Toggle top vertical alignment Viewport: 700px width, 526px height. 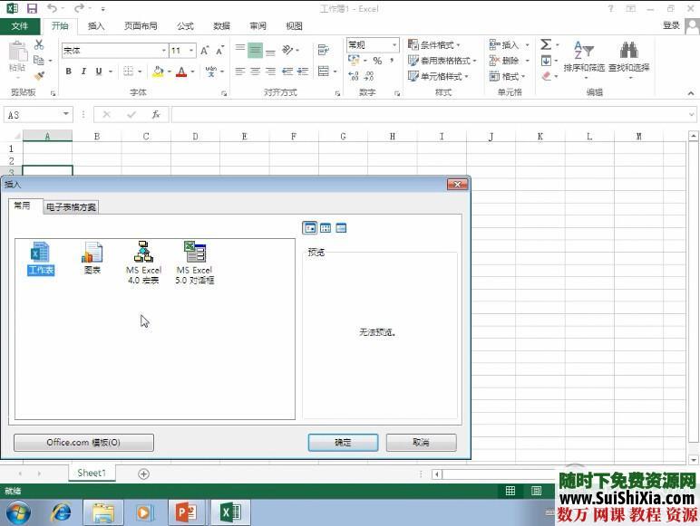tap(240, 48)
